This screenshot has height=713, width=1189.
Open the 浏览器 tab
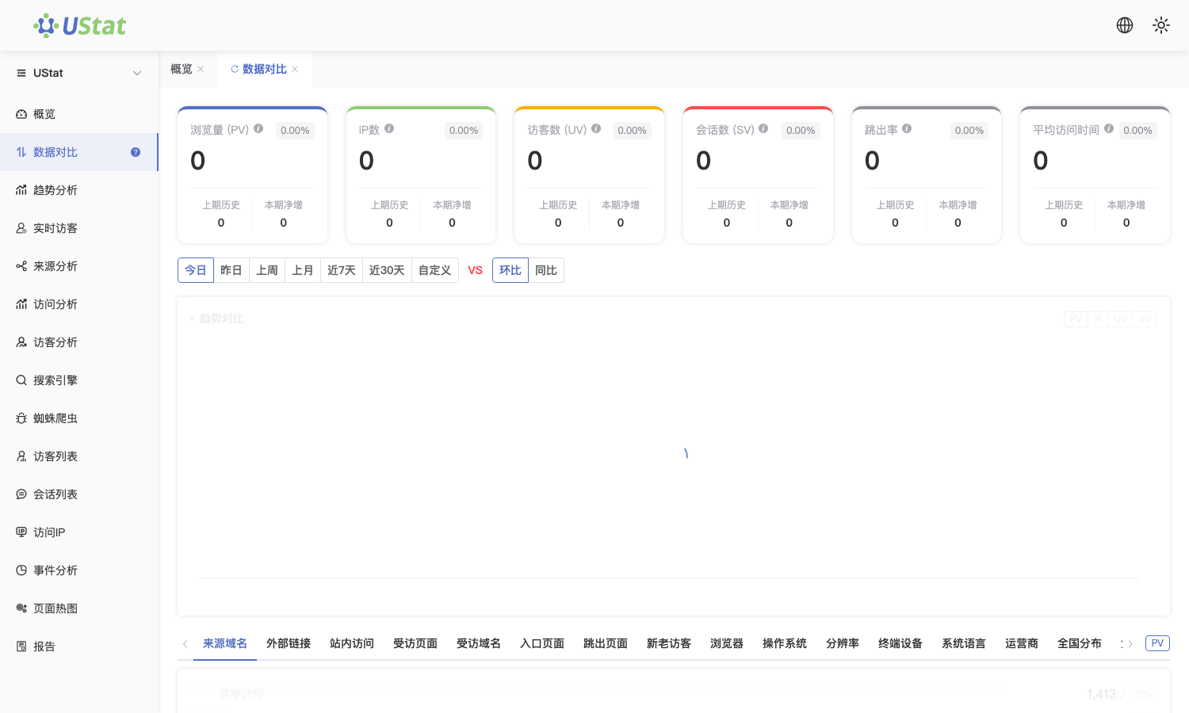coord(727,643)
